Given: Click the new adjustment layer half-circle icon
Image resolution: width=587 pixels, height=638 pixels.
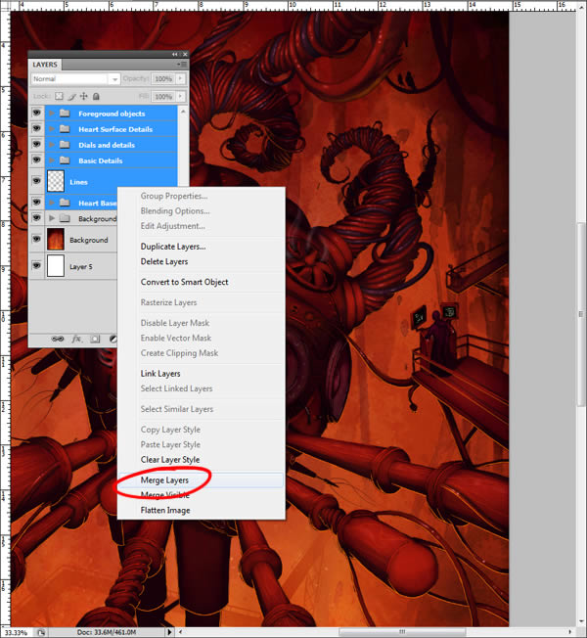Looking at the screenshot, I should [x=113, y=339].
